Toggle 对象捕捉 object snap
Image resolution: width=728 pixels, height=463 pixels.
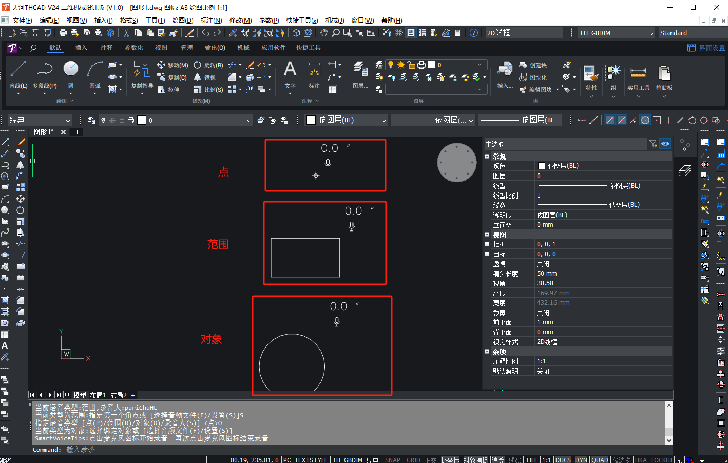pyautogui.click(x=475, y=460)
